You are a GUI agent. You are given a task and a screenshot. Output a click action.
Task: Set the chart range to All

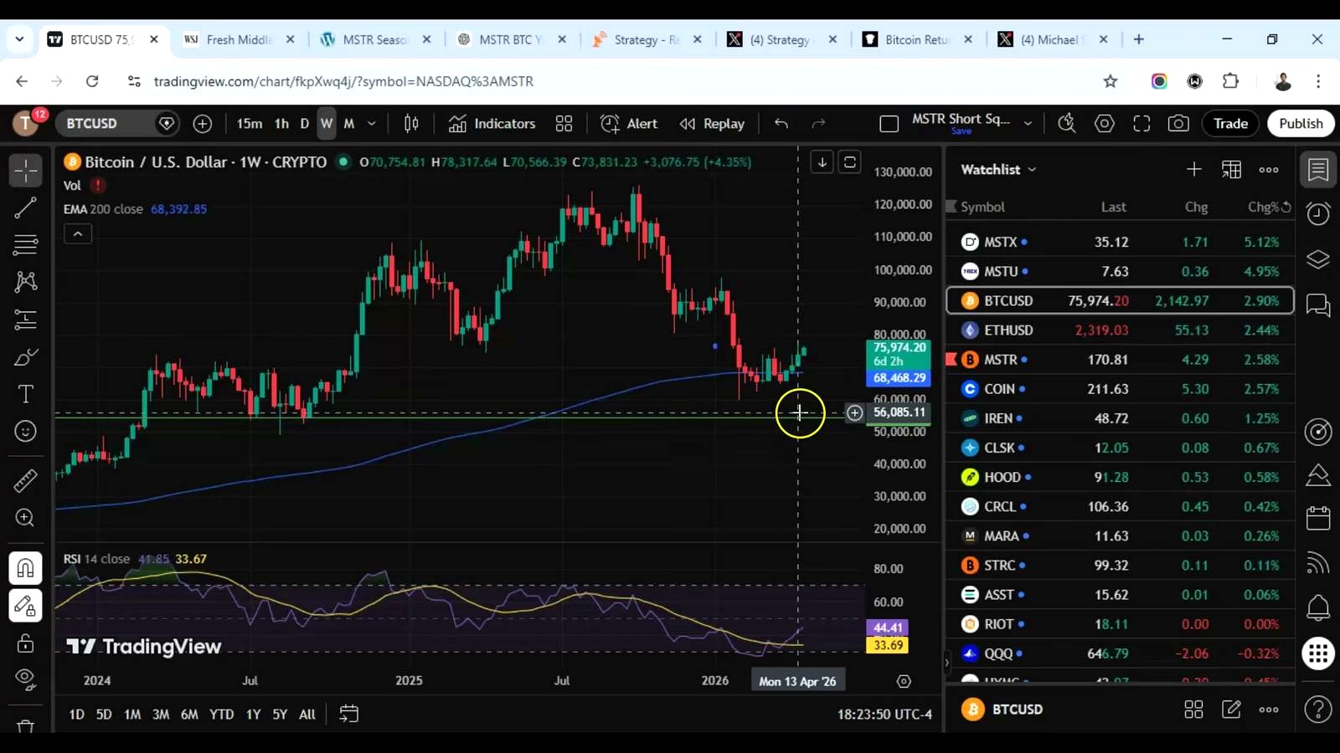pos(307,715)
